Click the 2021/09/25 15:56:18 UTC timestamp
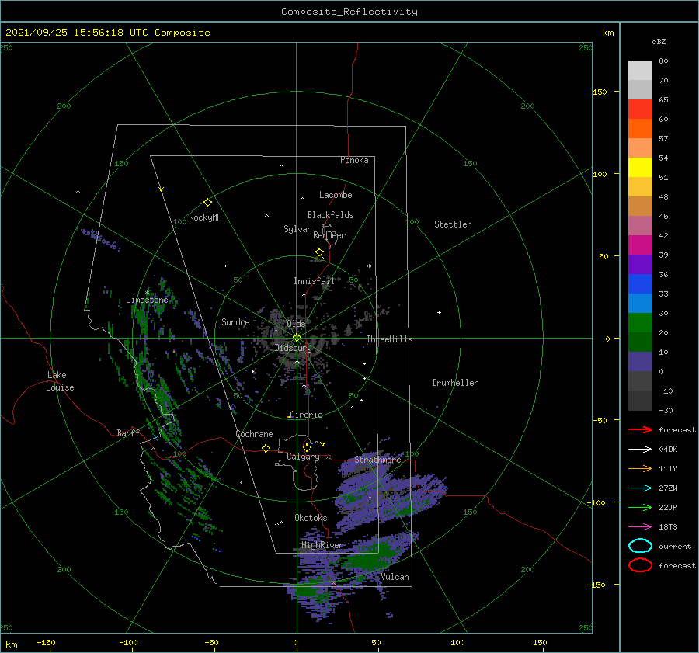The height and width of the screenshot is (653, 699). 108,33
